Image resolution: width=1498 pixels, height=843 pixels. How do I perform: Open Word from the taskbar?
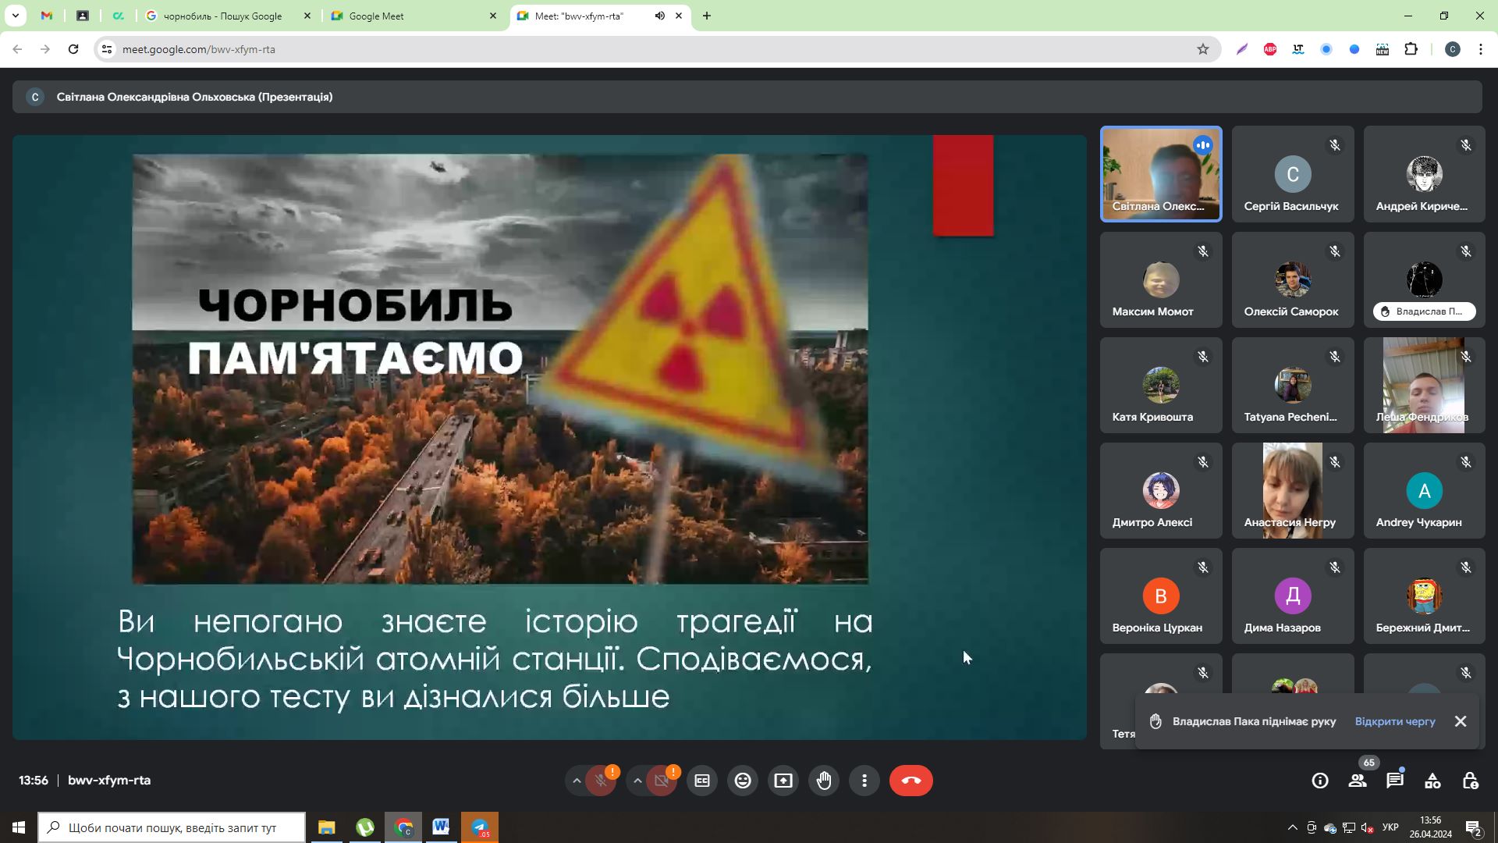[441, 827]
